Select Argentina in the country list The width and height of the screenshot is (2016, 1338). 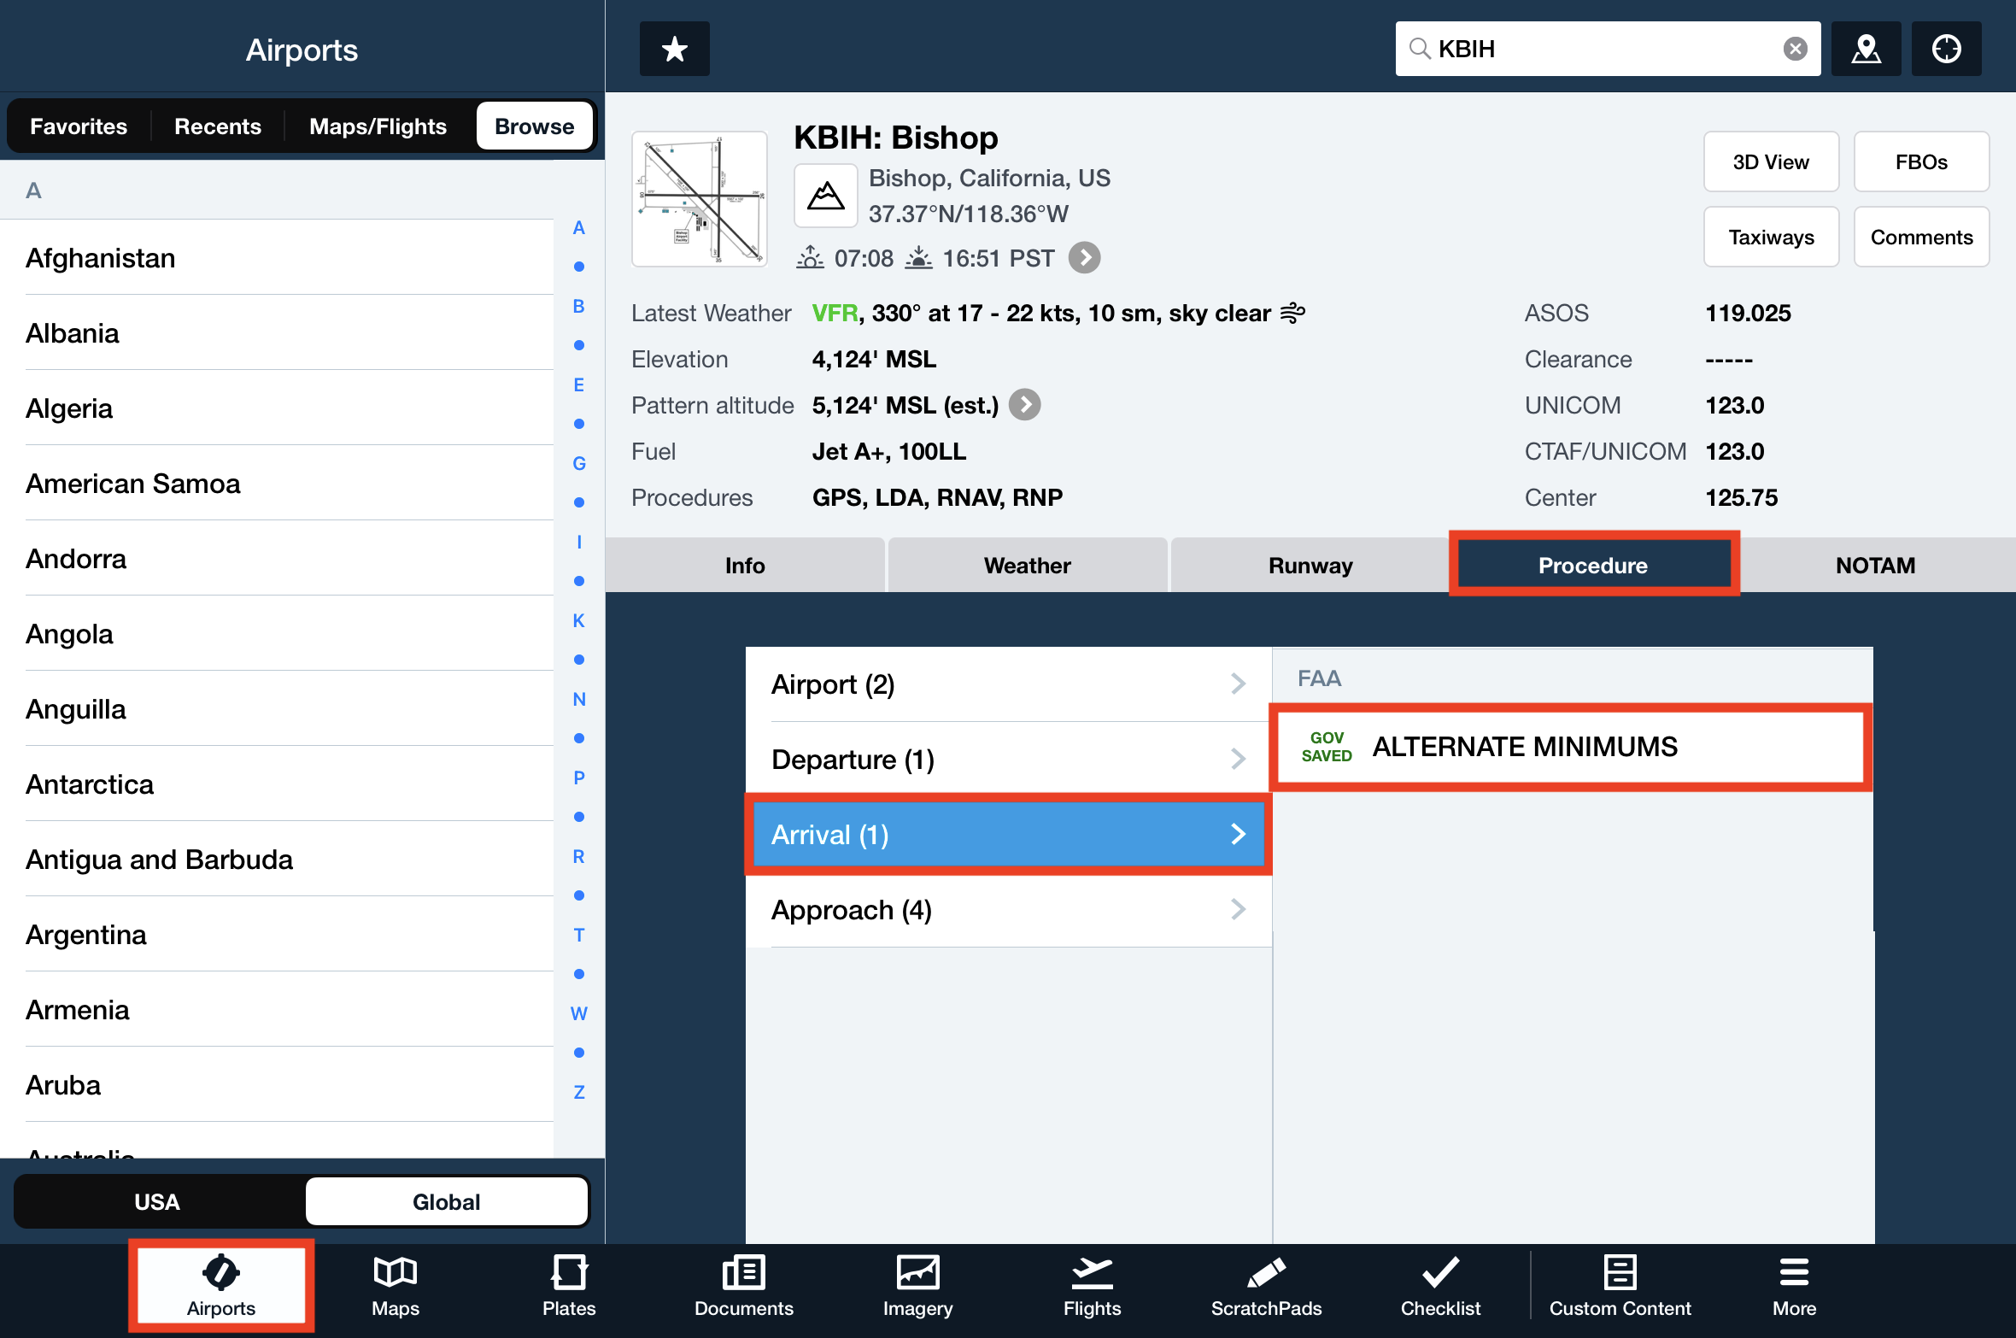coord(277,935)
